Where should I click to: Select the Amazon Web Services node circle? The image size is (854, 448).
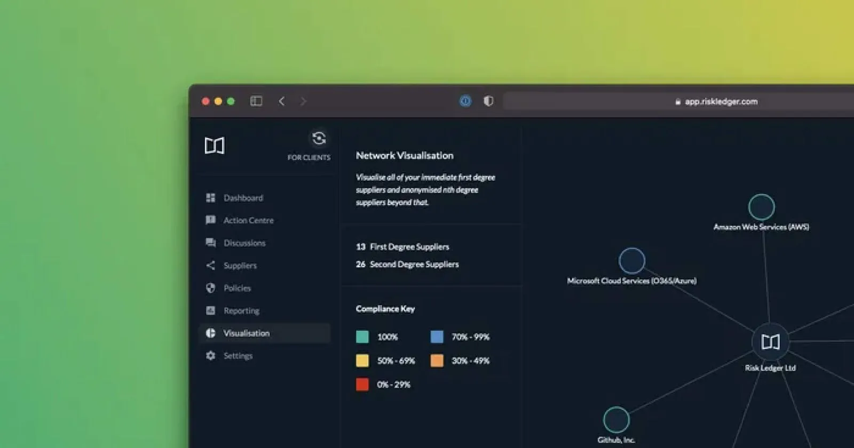tap(762, 207)
